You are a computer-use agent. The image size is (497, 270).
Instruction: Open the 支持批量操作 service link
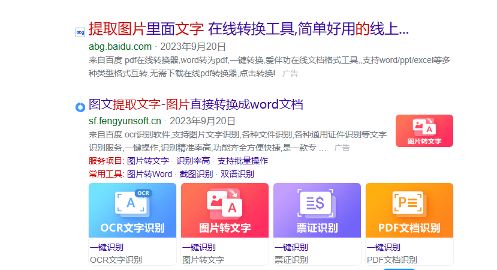(242, 161)
